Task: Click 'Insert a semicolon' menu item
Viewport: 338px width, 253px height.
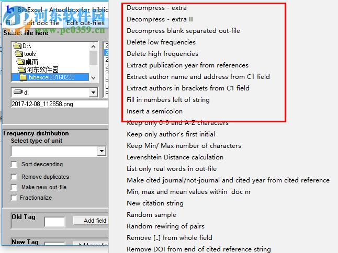Action: [154, 111]
